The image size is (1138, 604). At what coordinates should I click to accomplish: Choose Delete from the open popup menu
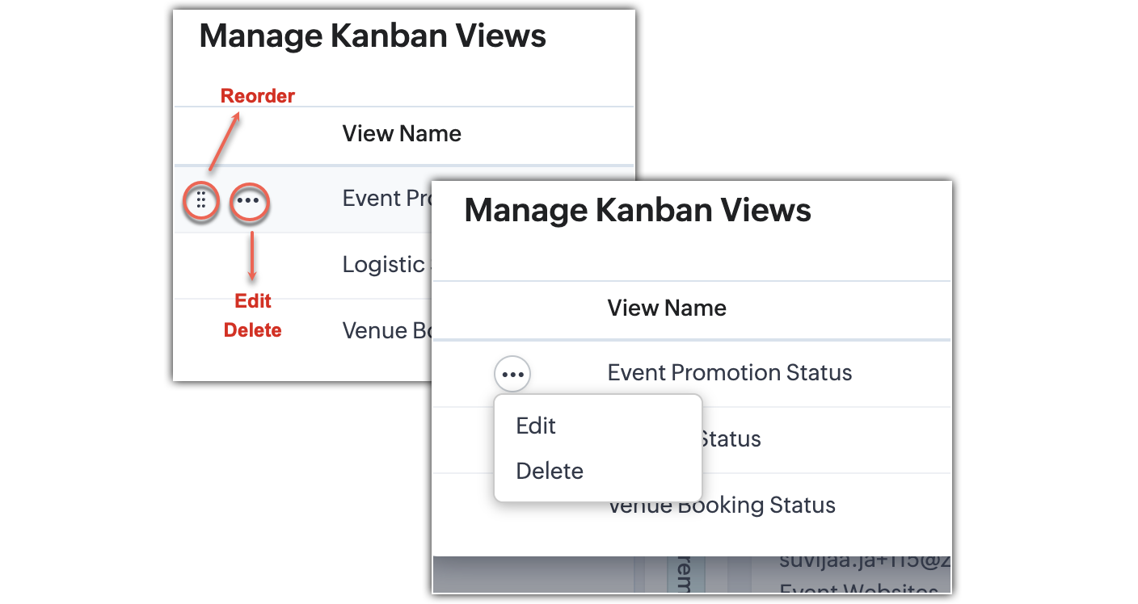coord(550,471)
